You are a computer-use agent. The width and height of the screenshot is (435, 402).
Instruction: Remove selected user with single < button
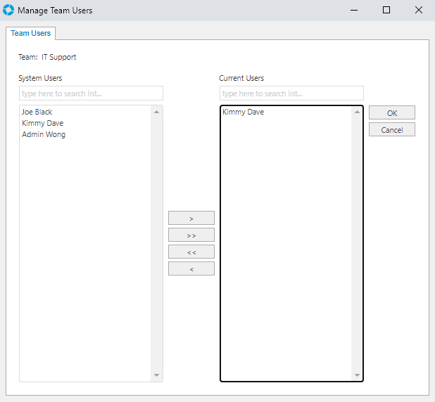point(191,268)
